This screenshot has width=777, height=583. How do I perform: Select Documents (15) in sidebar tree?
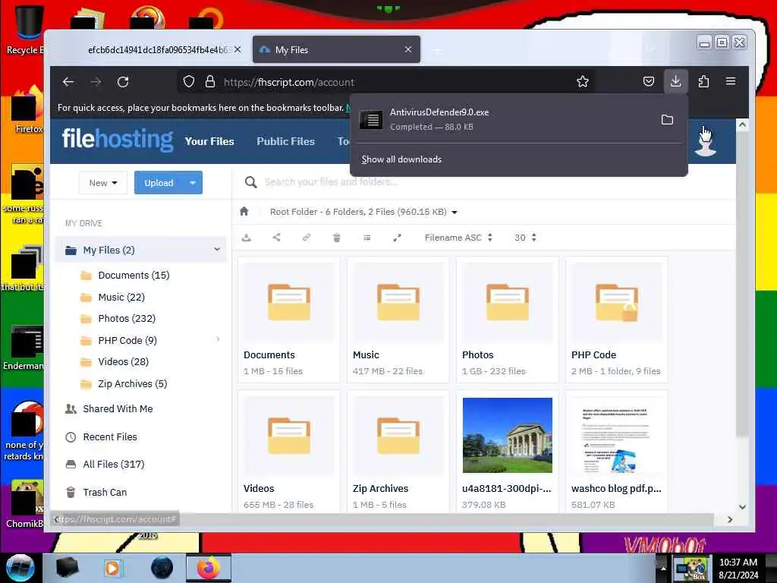point(134,275)
